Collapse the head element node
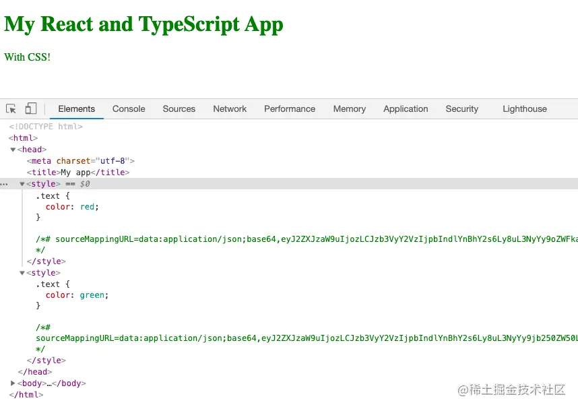Image resolution: width=578 pixels, height=409 pixels. click(x=13, y=150)
